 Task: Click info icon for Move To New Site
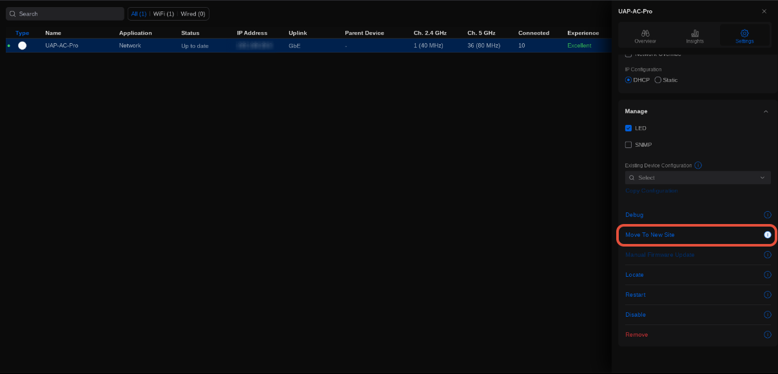point(767,235)
